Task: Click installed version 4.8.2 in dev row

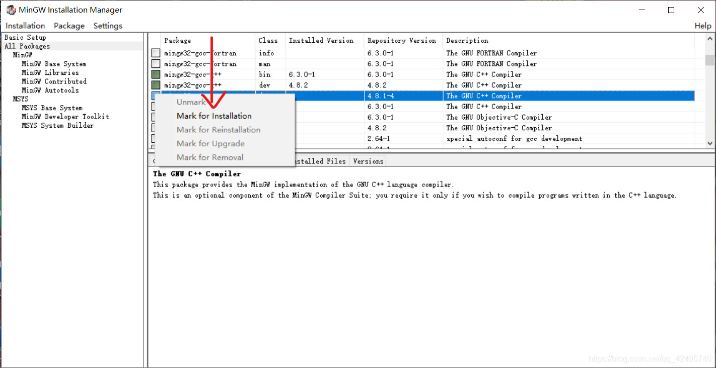Action: (299, 85)
